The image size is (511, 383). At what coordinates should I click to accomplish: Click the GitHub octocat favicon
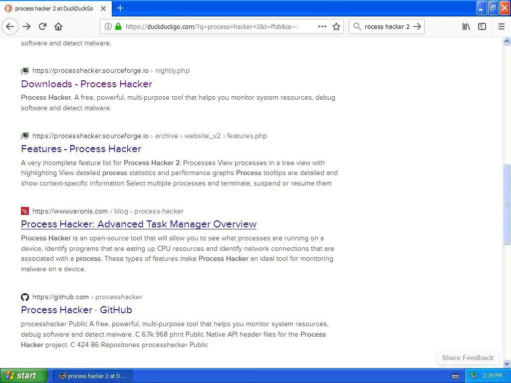click(25, 297)
